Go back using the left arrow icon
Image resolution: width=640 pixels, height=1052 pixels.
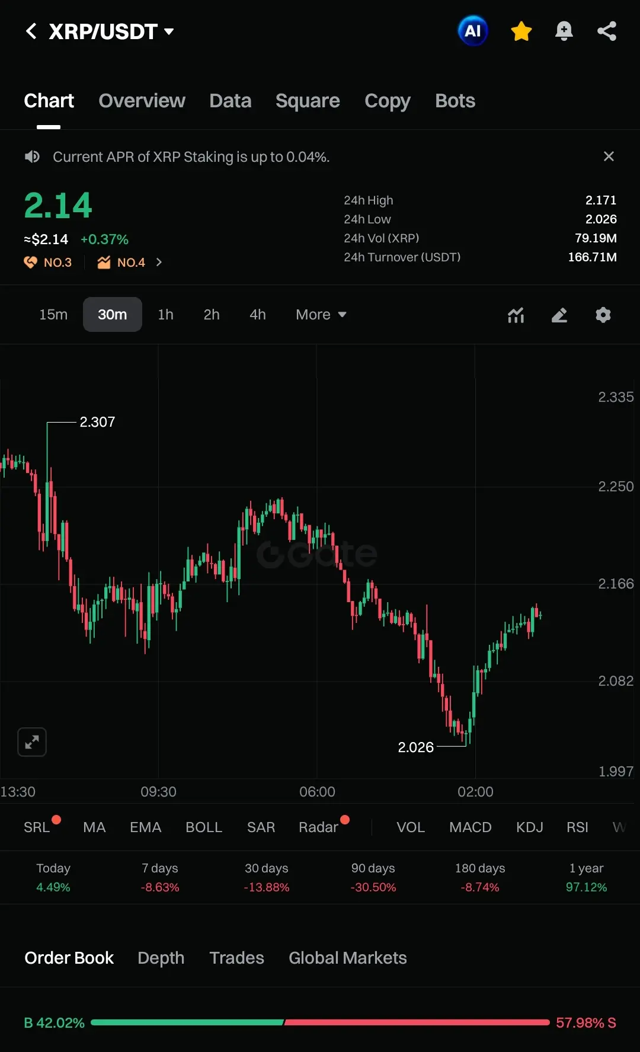pyautogui.click(x=31, y=31)
